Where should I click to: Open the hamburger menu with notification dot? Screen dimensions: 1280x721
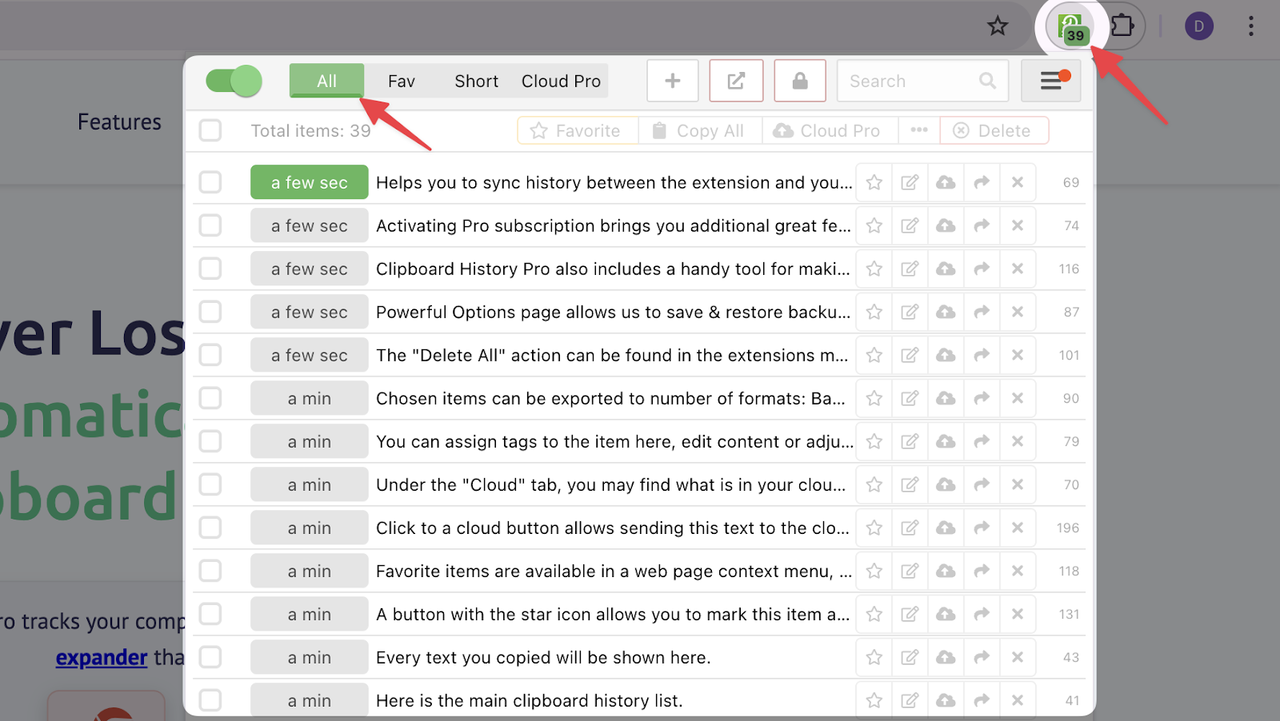[x=1051, y=81]
